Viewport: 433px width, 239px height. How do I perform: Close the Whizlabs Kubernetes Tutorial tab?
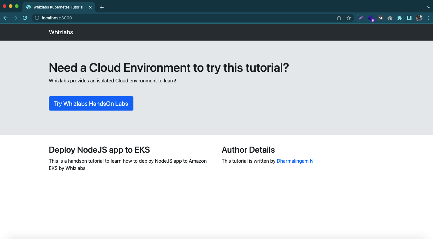pos(90,7)
